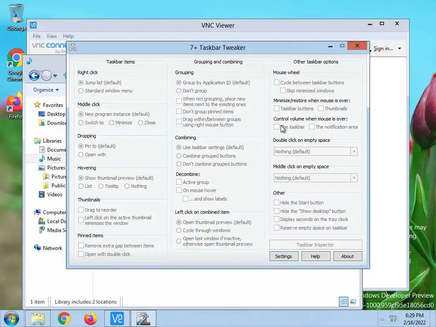Choose Middle click Minimize option
The width and height of the screenshot is (436, 327).
click(x=112, y=123)
